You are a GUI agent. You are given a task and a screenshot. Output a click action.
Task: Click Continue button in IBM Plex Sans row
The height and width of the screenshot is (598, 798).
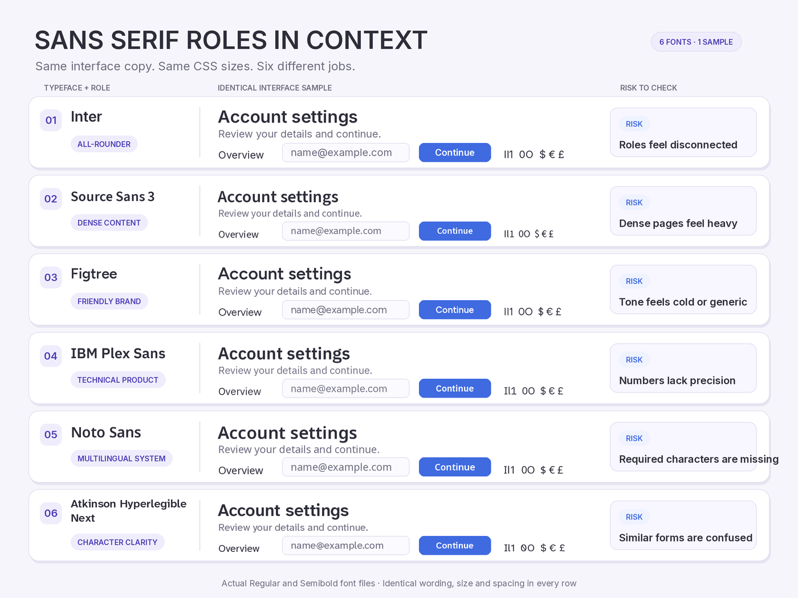tap(455, 388)
